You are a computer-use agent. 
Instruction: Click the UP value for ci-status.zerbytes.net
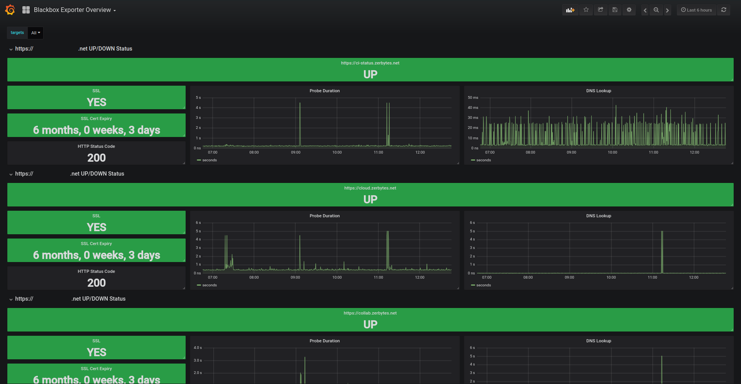point(370,74)
